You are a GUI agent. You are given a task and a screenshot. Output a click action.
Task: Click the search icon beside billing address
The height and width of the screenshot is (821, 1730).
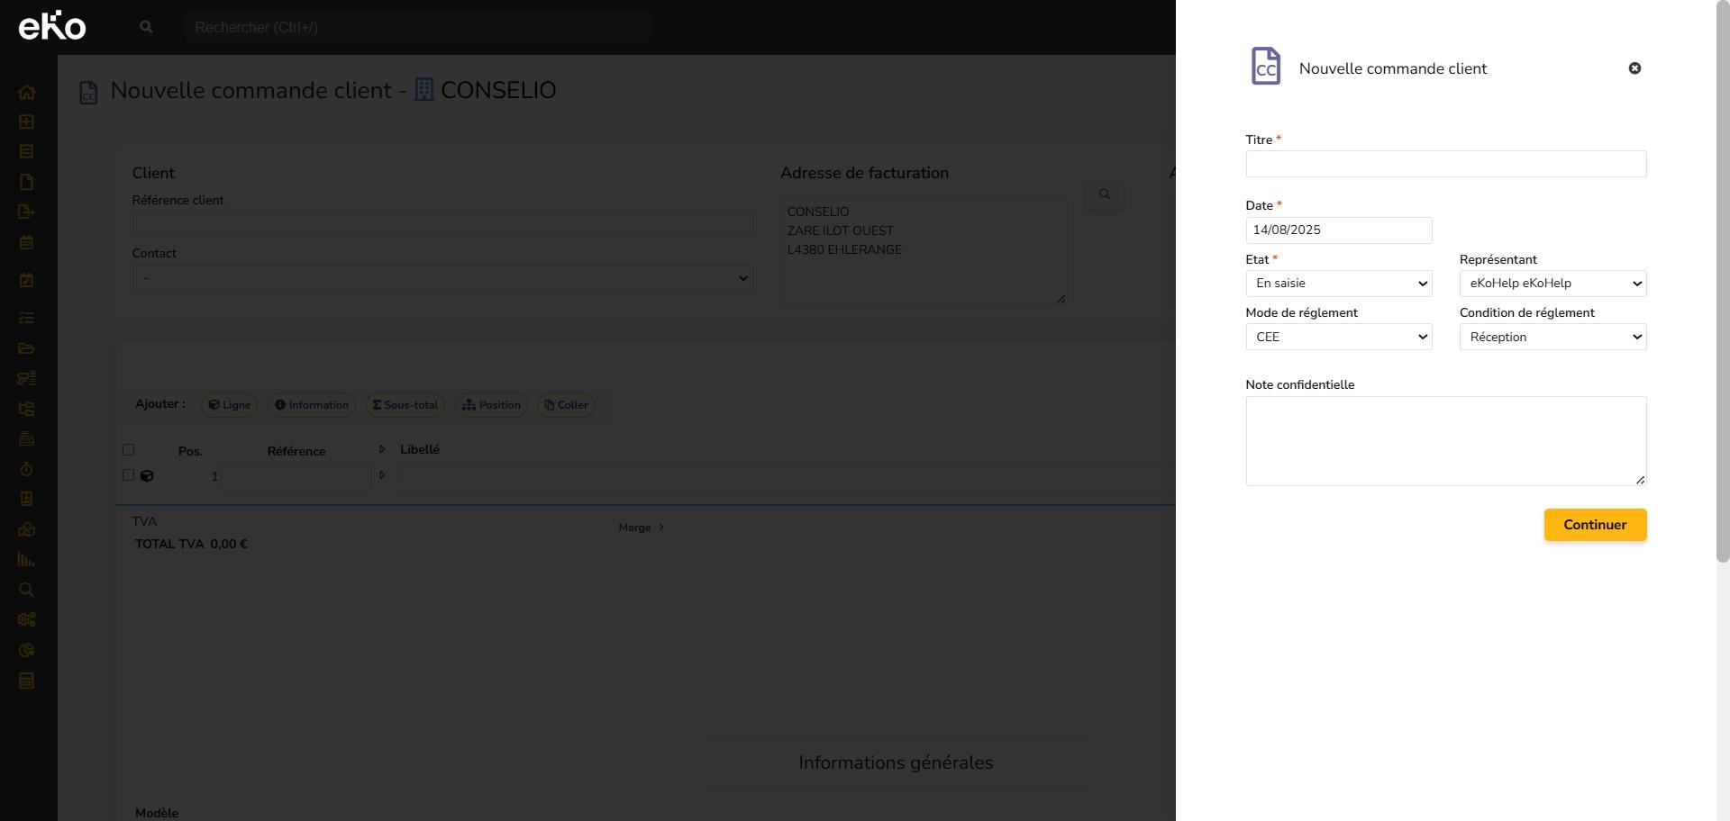[x=1104, y=194]
